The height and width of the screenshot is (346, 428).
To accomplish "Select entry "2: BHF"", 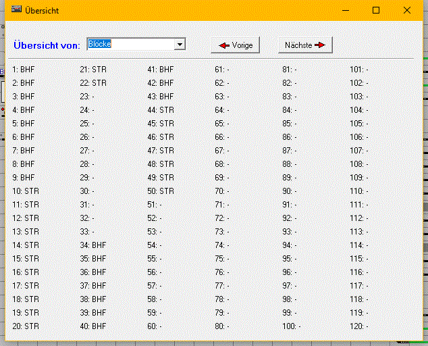I will pos(23,83).
